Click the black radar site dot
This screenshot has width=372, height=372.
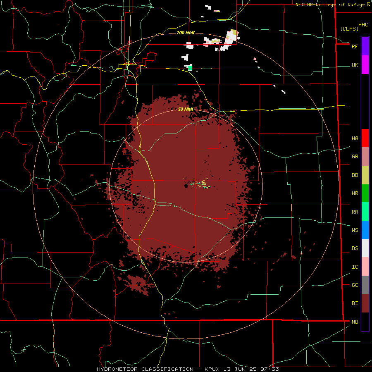[186, 186]
